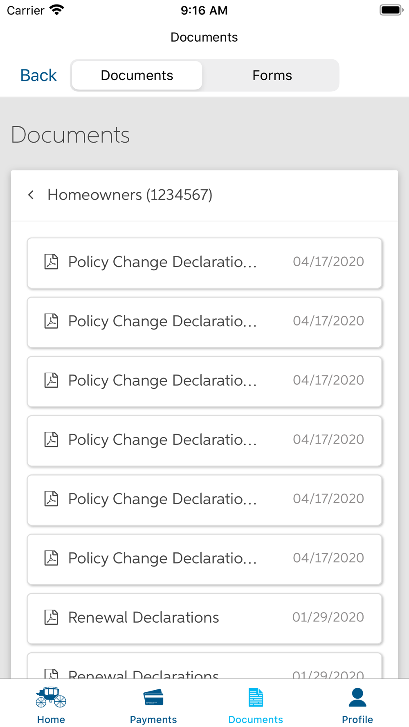The image size is (409, 727).
Task: Tap the Payments label in bottom navigation
Action: point(153,720)
